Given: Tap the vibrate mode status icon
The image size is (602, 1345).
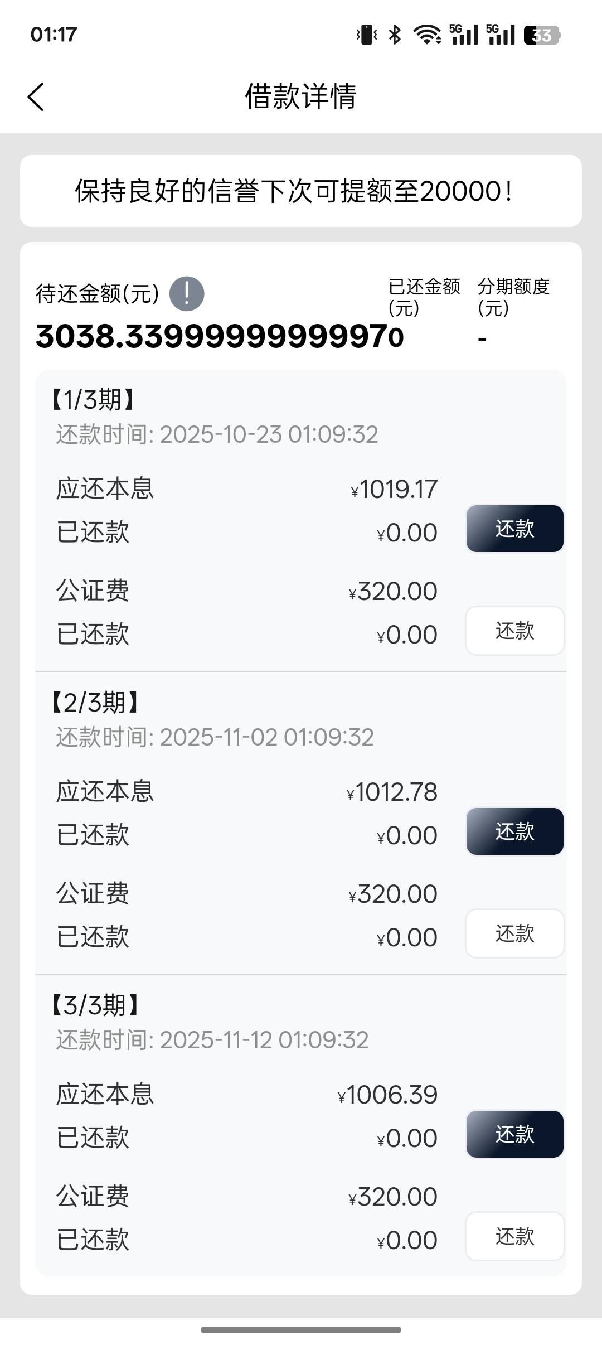Looking at the screenshot, I should point(367,35).
